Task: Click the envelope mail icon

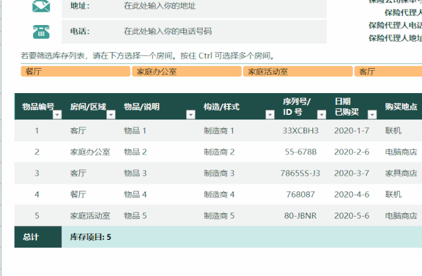Action: click(41, 6)
